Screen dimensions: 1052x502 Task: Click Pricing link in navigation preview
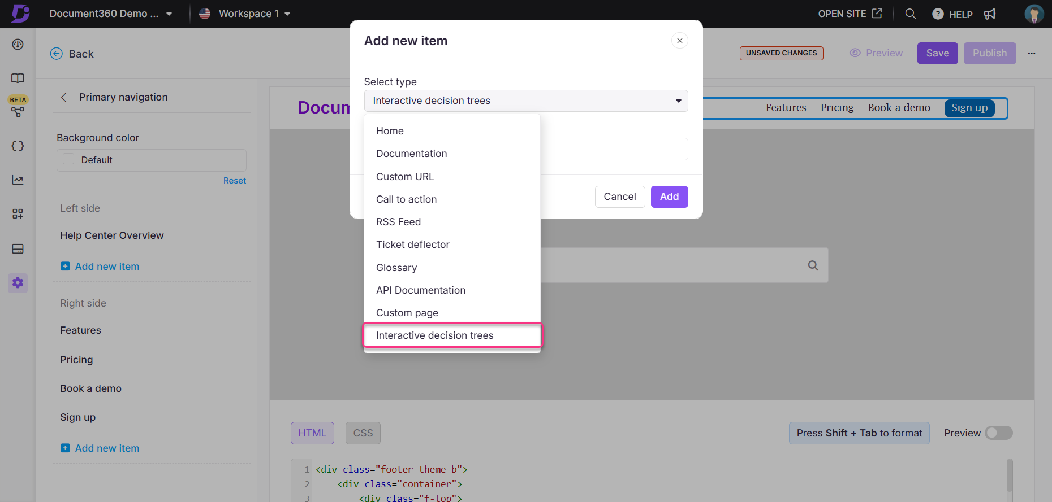click(x=837, y=108)
